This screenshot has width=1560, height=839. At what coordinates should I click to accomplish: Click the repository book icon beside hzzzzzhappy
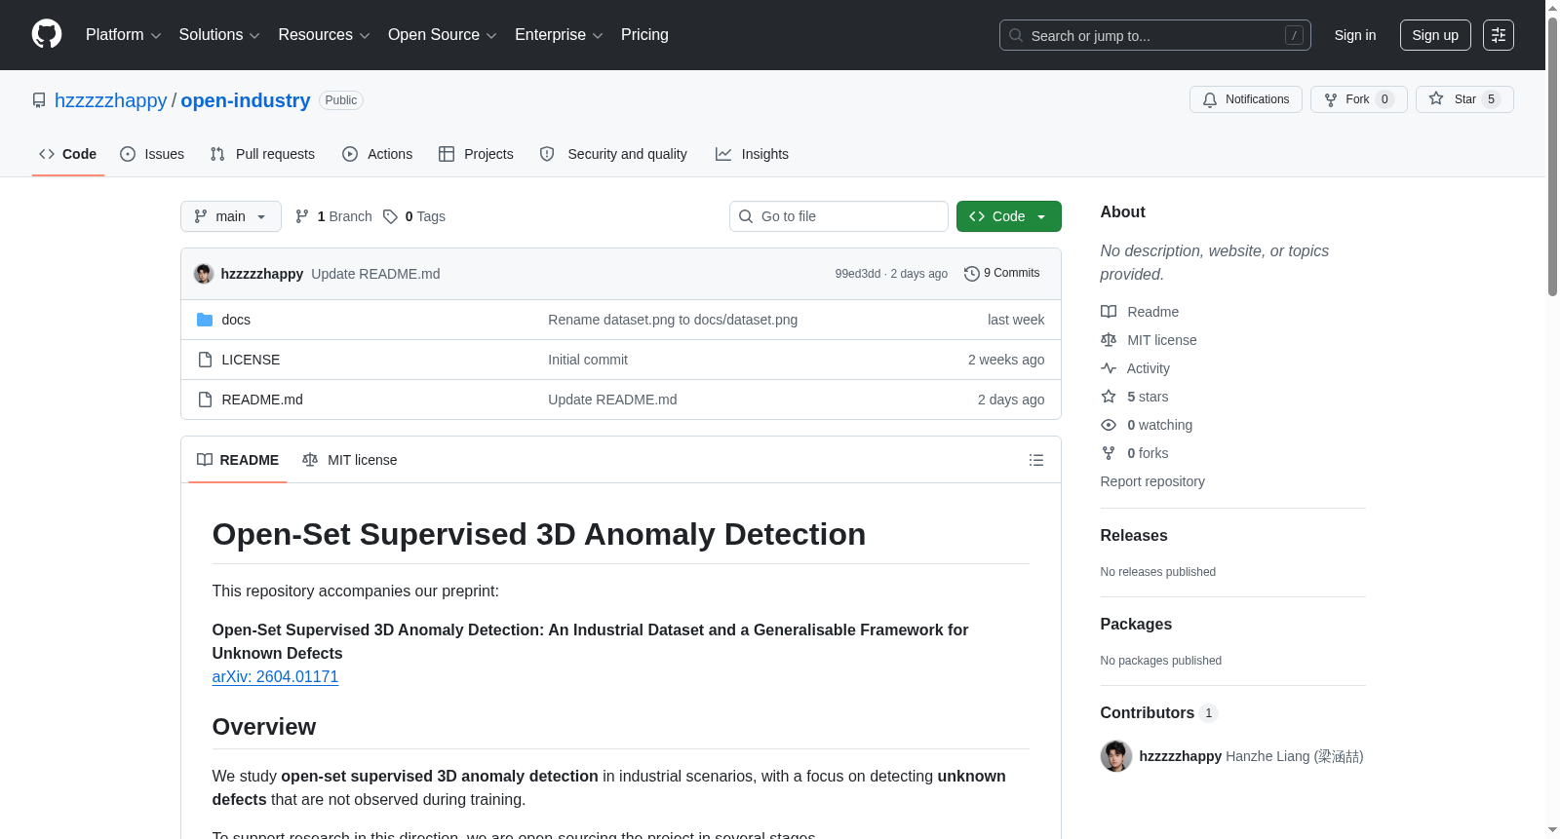pyautogui.click(x=39, y=100)
